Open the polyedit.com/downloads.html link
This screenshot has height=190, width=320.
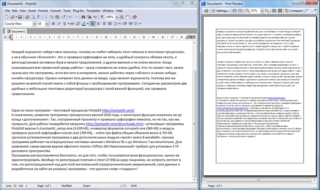114,124
